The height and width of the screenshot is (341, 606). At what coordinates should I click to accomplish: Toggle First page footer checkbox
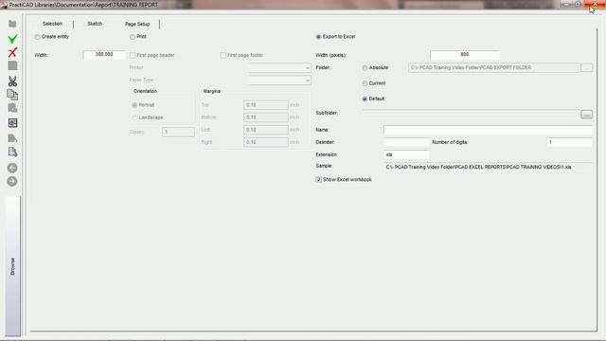(223, 55)
